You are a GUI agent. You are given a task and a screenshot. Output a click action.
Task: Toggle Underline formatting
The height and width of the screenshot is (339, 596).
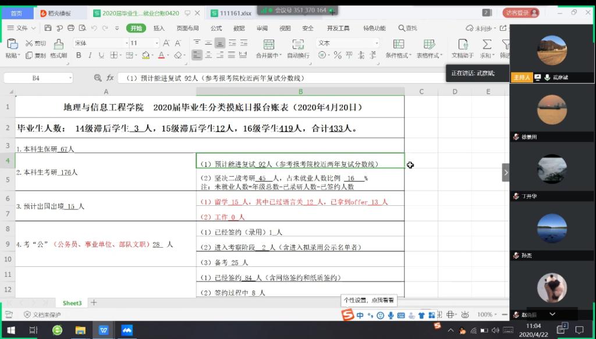click(101, 56)
